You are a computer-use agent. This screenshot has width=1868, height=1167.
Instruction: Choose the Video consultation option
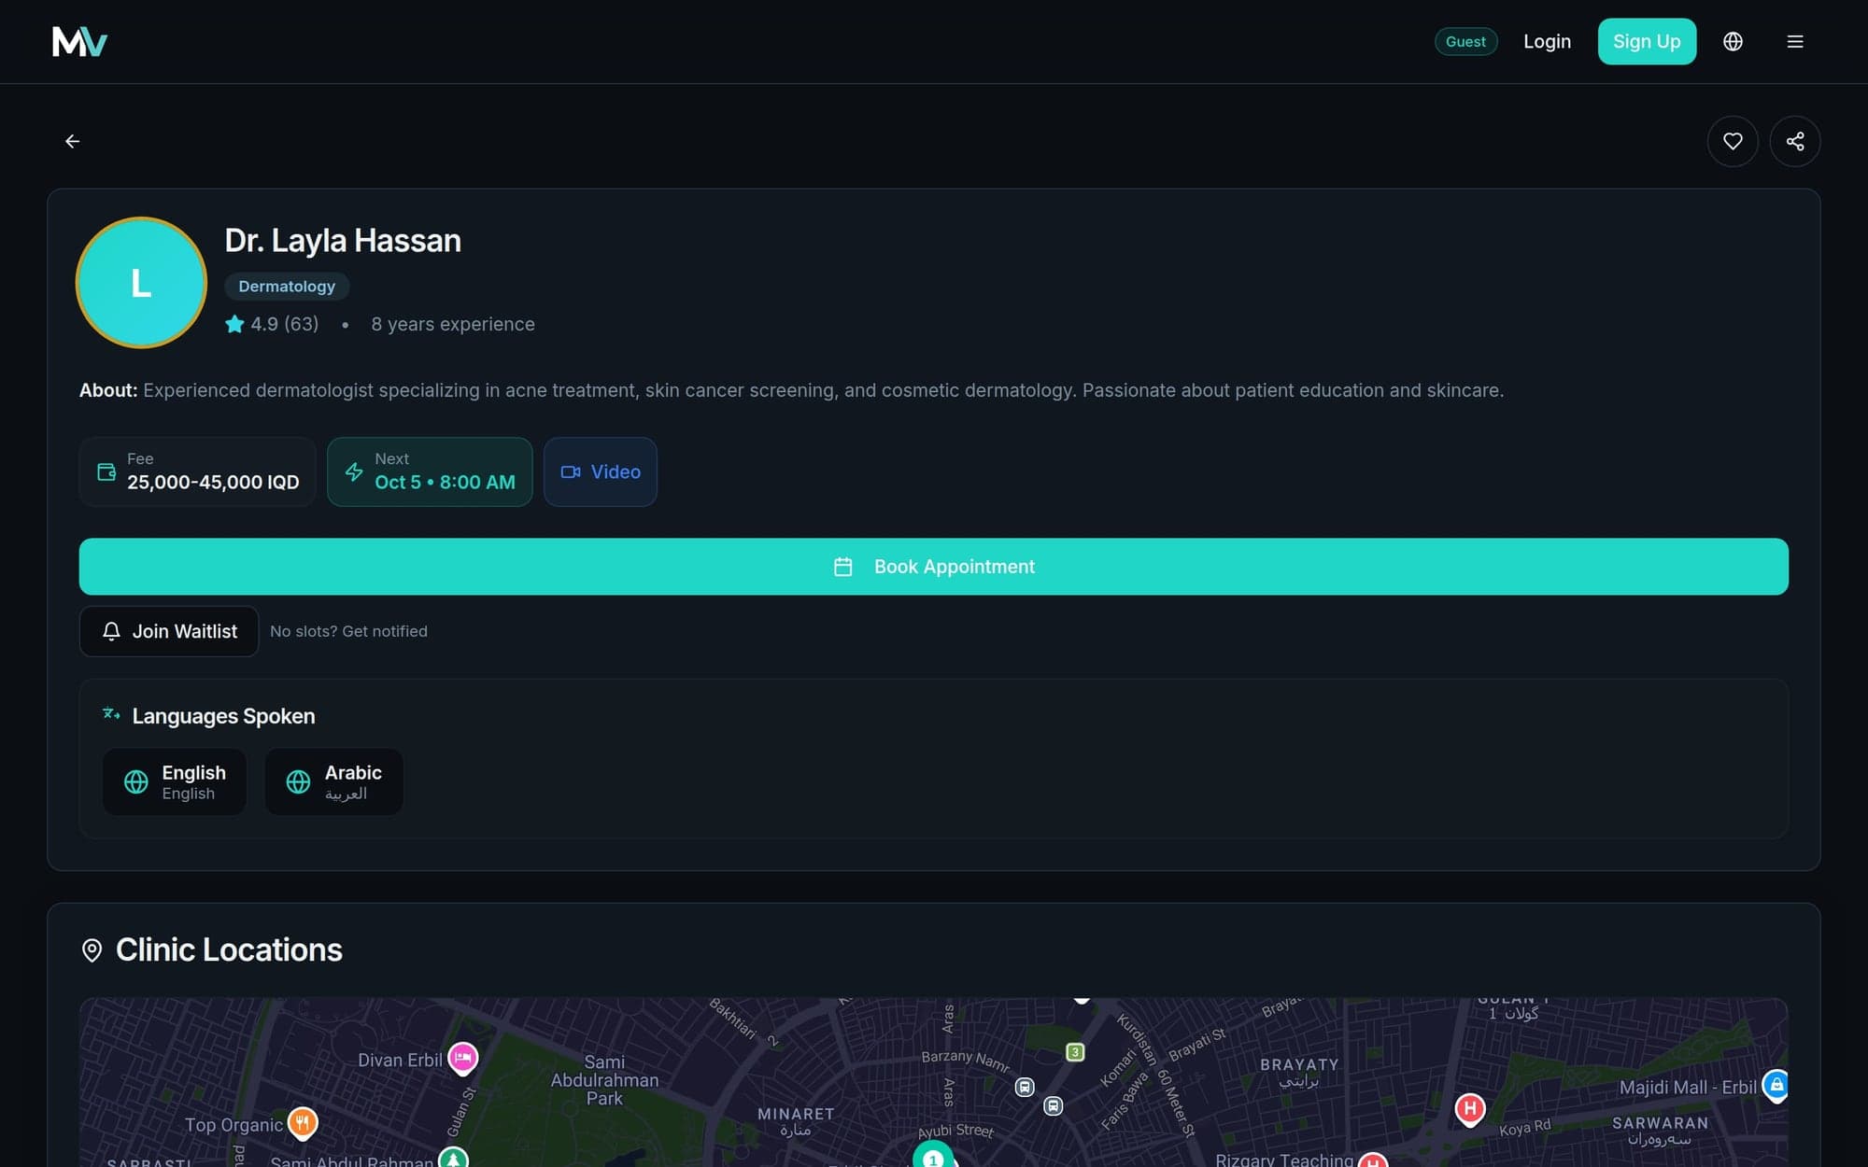click(x=601, y=471)
